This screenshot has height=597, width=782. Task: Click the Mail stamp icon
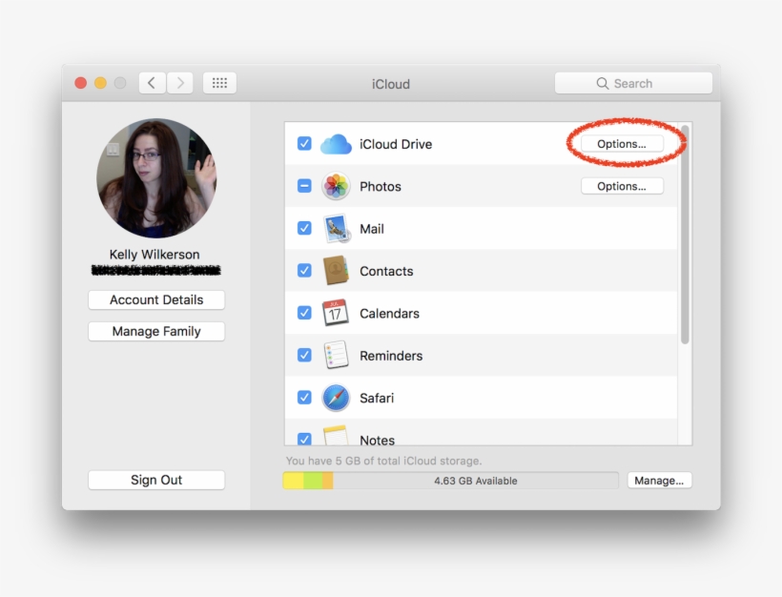click(336, 228)
